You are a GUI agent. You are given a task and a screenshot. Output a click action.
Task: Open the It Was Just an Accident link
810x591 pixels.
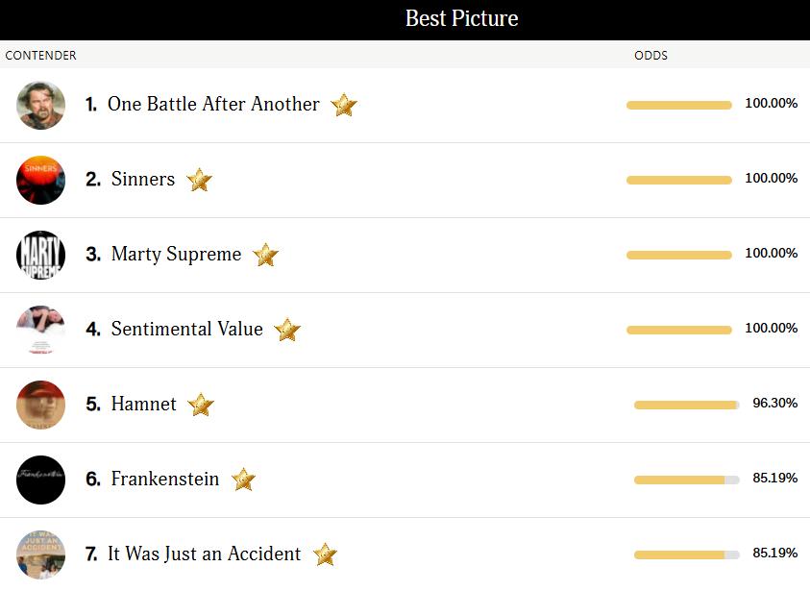204,554
